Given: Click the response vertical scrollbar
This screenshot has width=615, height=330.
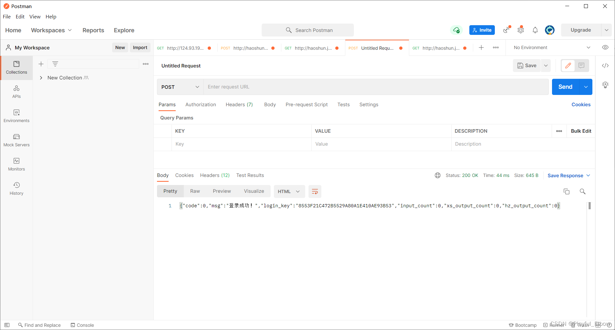Looking at the screenshot, I should click(589, 206).
